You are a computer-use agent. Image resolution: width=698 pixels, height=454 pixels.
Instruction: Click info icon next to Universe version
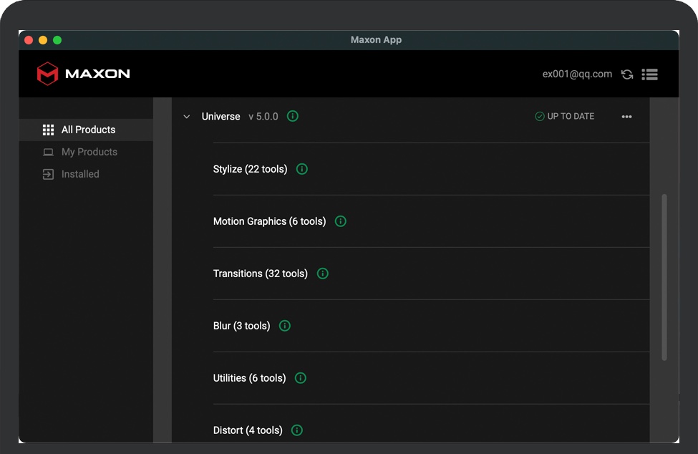coord(293,117)
